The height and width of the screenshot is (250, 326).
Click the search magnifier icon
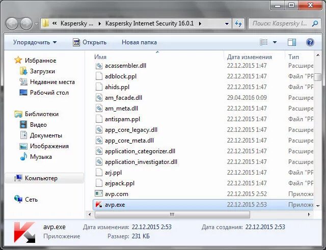[315, 23]
